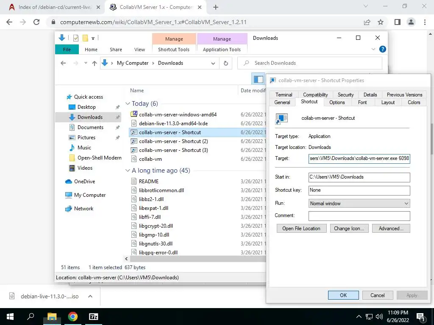This screenshot has width=434, height=325.
Task: Open Quick Access Toolbar customize dropdown
Action: (93, 39)
